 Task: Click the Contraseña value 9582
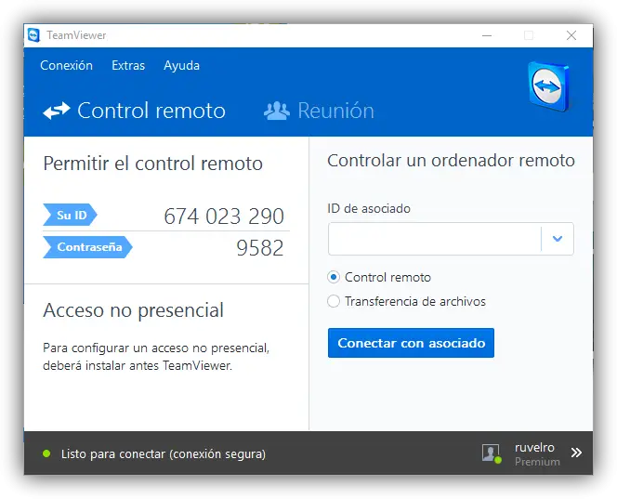[259, 248]
